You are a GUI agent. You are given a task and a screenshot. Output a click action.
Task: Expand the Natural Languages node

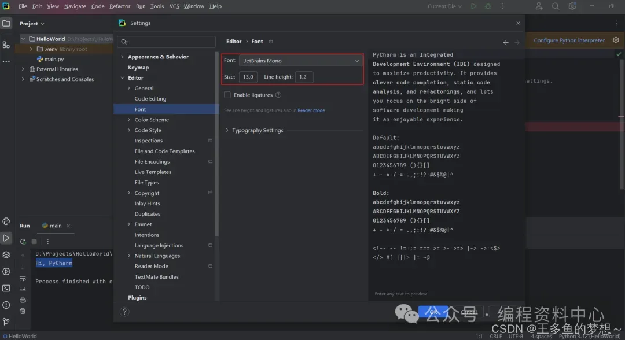click(128, 256)
